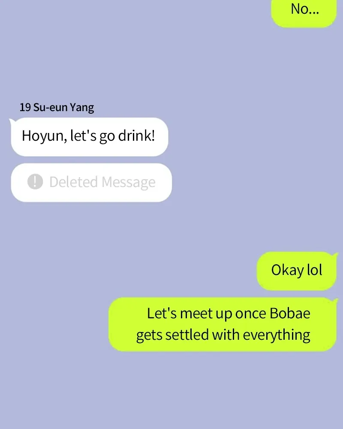Click the "19" prefix in the sender name
Image resolution: width=343 pixels, height=429 pixels.
click(x=25, y=107)
